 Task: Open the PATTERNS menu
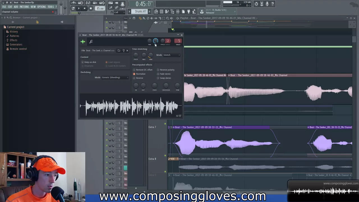click(24, 7)
